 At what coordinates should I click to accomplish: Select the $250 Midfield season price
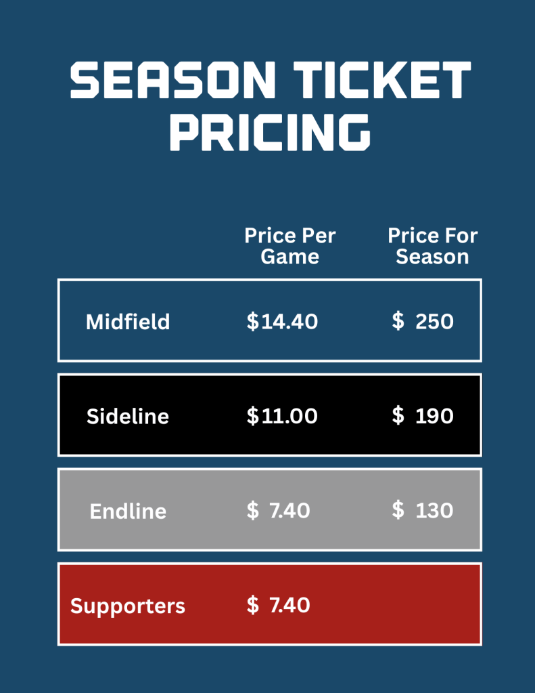pyautogui.click(x=423, y=321)
